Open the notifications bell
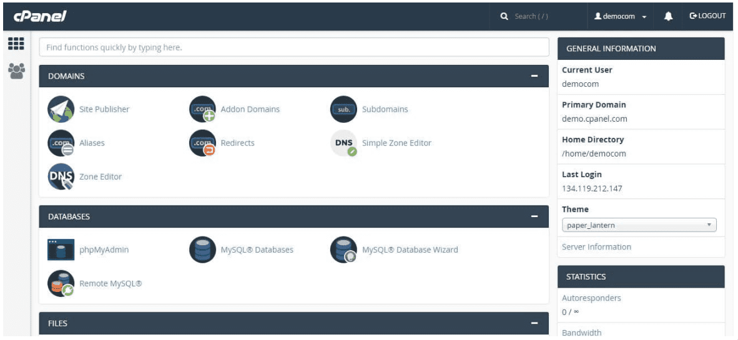This screenshot has height=340, width=738. [668, 16]
